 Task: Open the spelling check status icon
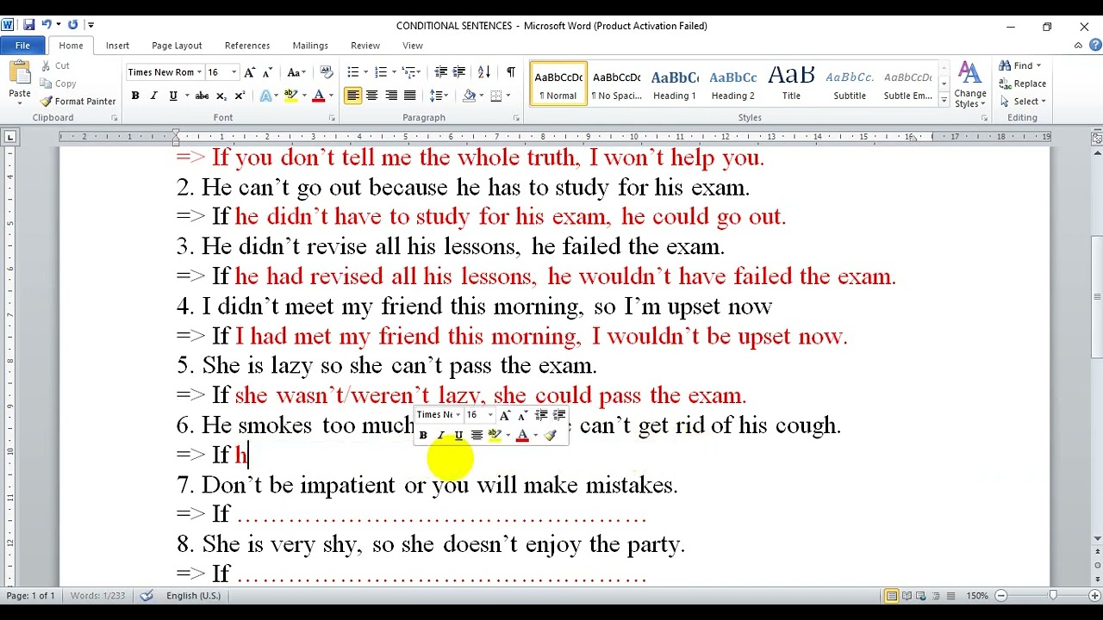pos(146,596)
